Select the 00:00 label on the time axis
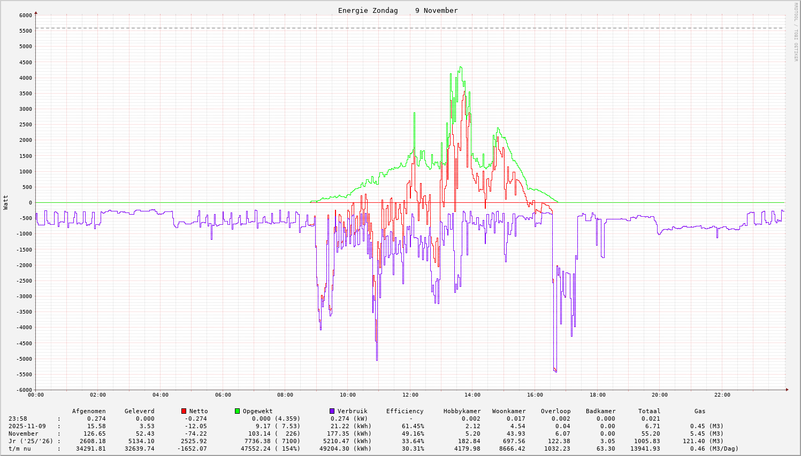The height and width of the screenshot is (456, 801). 36,395
